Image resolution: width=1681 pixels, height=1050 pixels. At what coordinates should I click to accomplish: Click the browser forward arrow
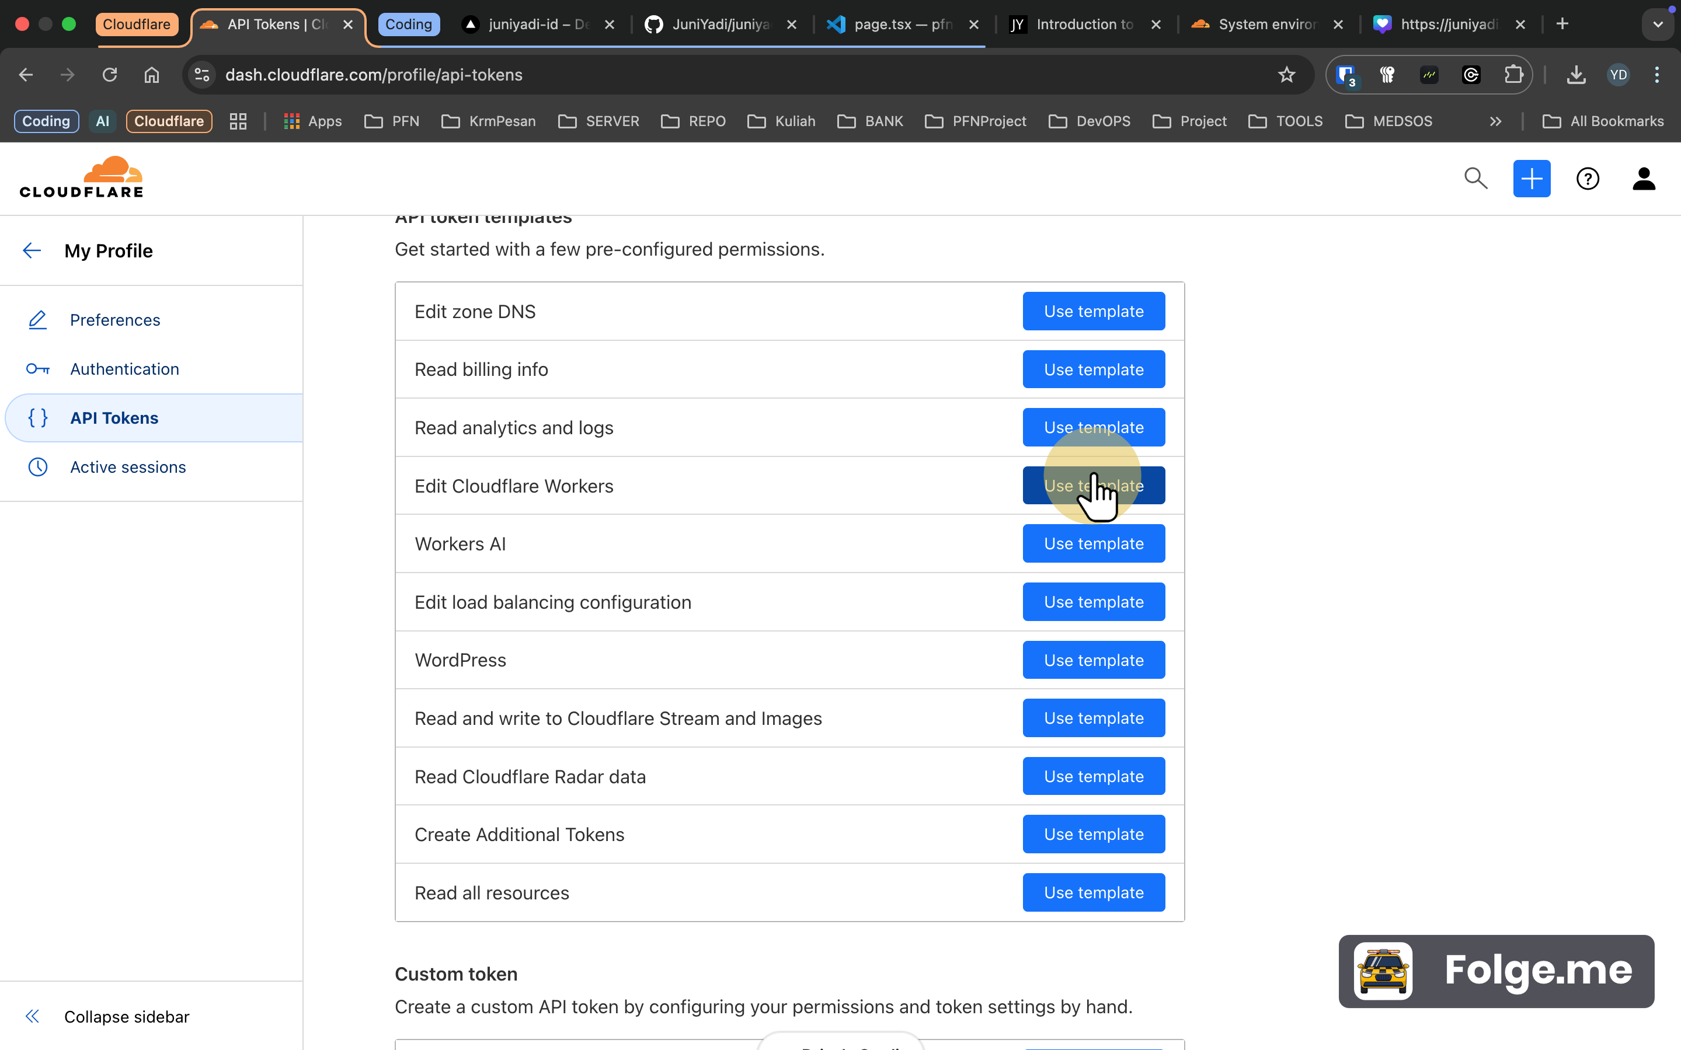point(67,75)
